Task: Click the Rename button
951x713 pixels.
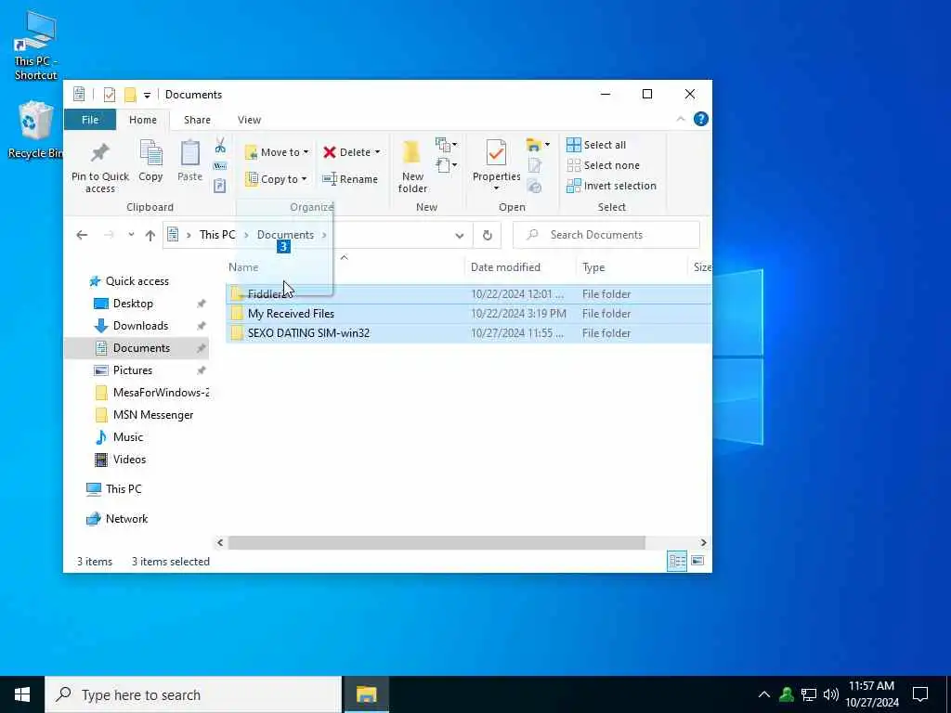Action: (350, 179)
